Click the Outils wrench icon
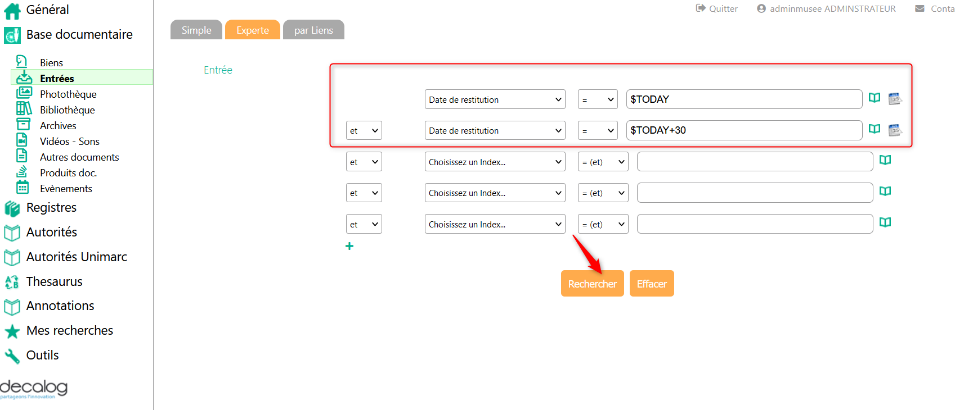Image resolution: width=955 pixels, height=410 pixels. click(12, 356)
